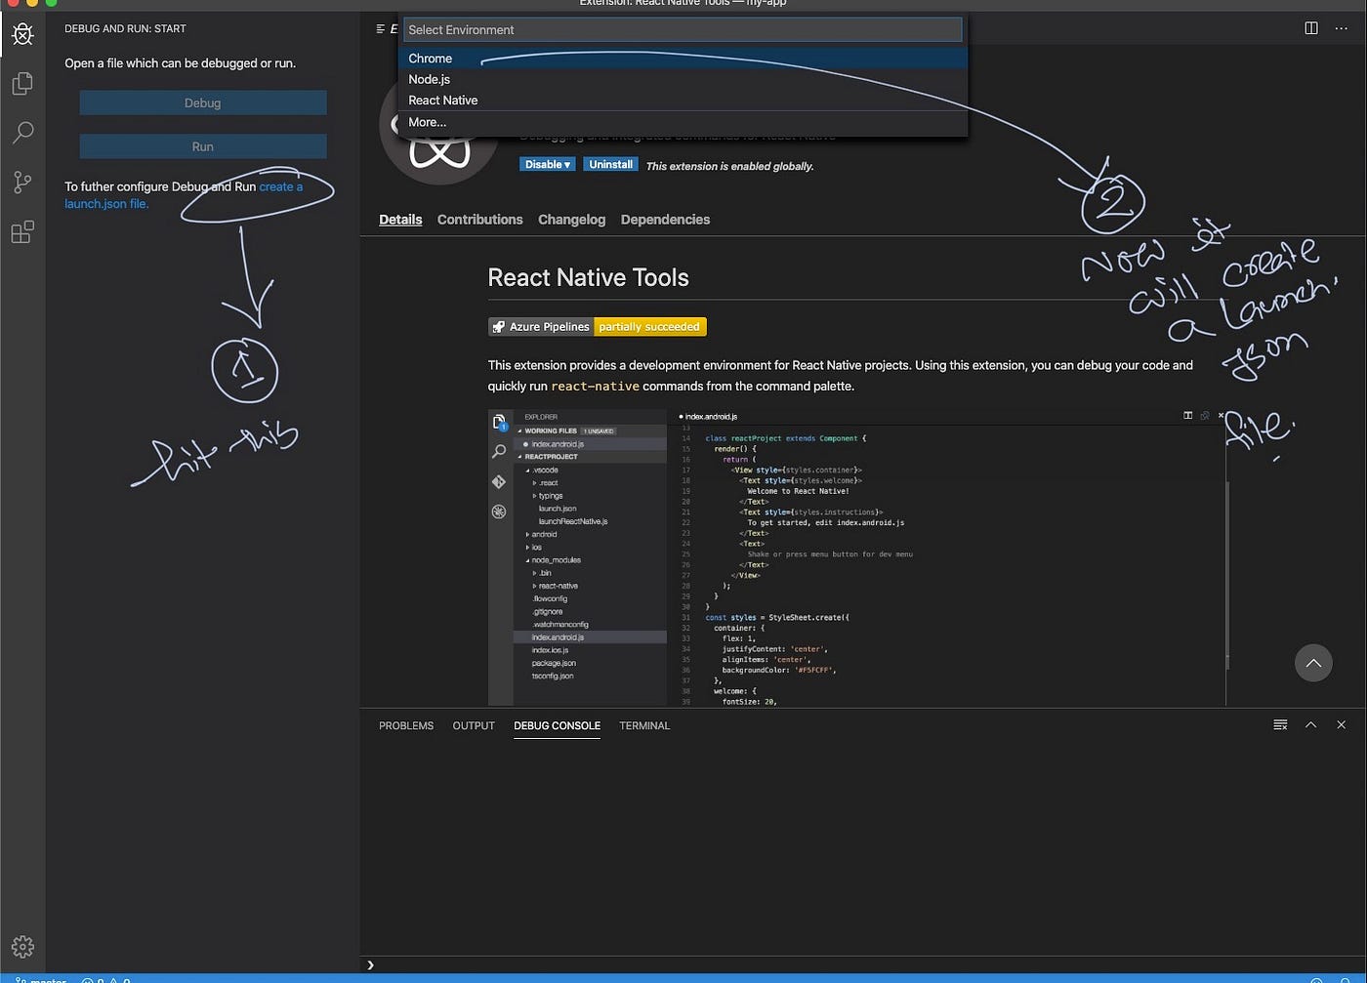Click the scroll-to-top circular arrow button
The width and height of the screenshot is (1367, 983).
click(x=1313, y=663)
